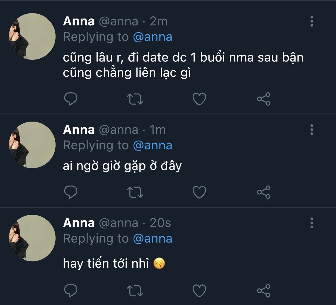336x305 pixels.
Task: Click Anna's avatar on the first tweet
Action: (32, 36)
